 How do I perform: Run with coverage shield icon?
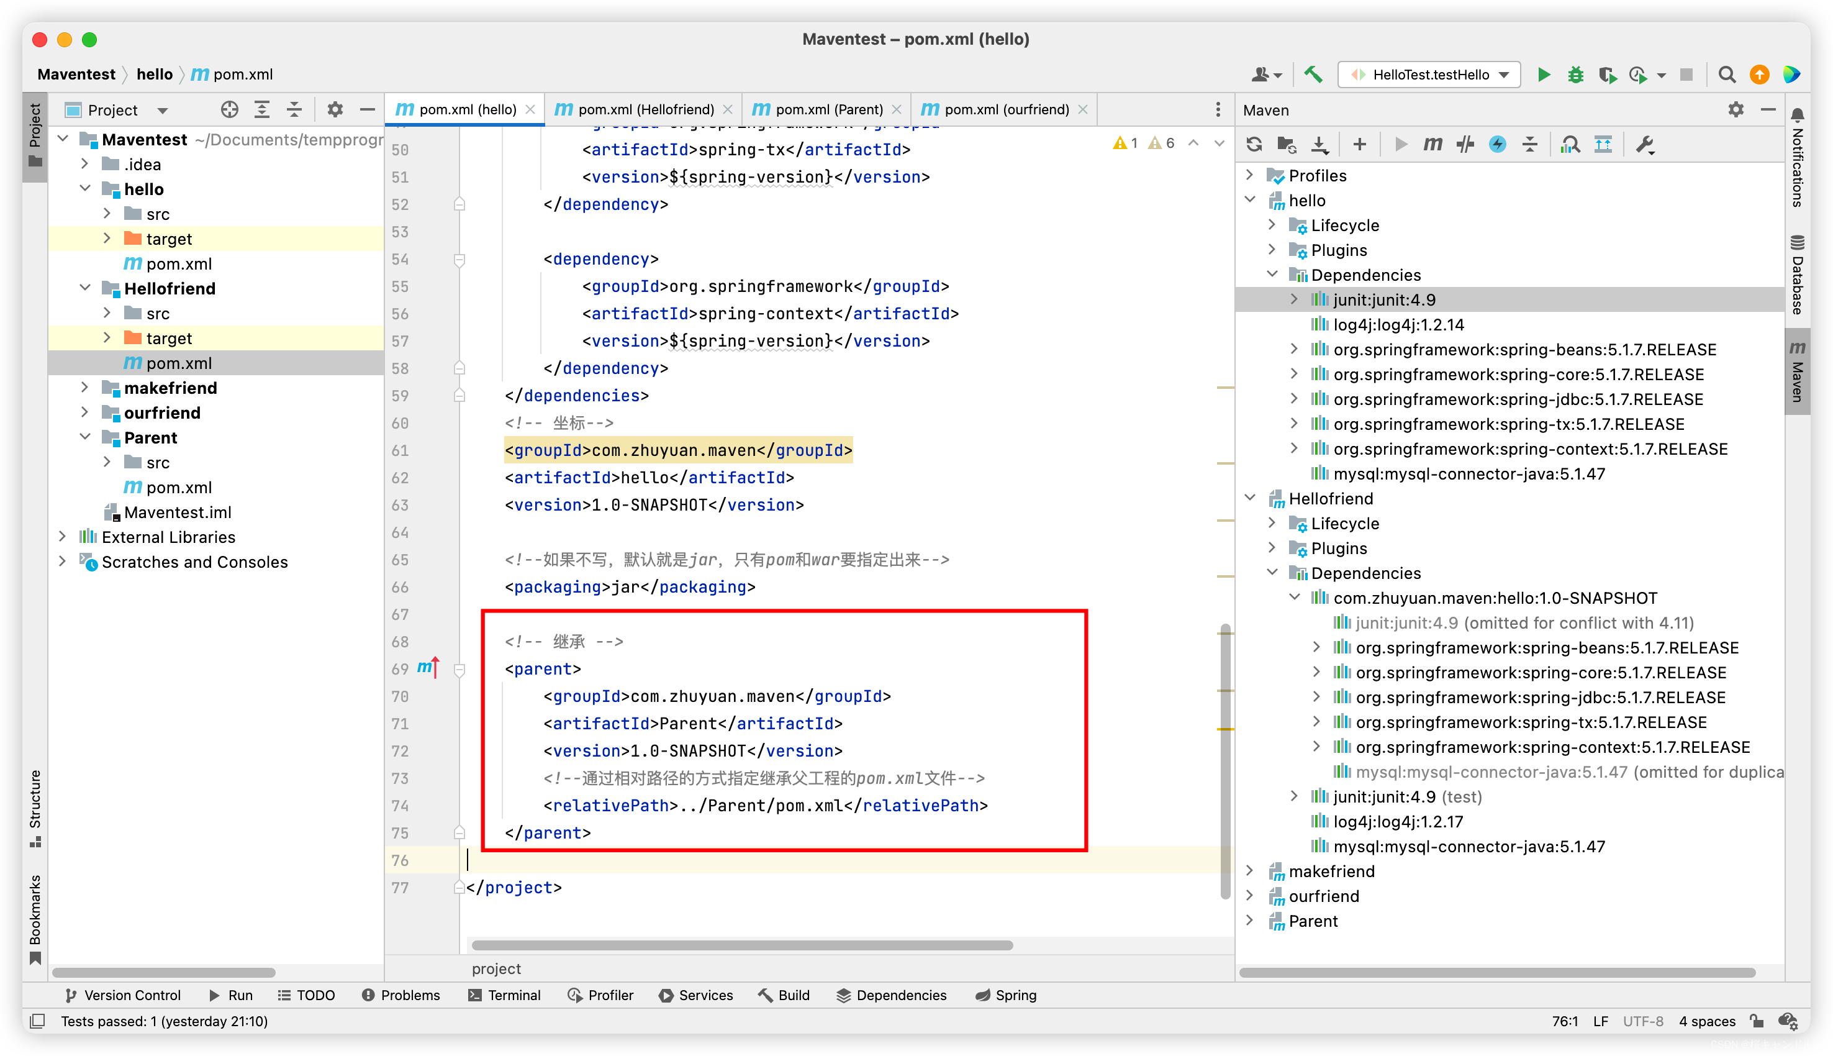pyautogui.click(x=1607, y=74)
